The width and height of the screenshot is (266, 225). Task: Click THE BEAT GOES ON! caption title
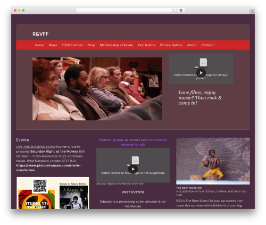tap(189, 188)
